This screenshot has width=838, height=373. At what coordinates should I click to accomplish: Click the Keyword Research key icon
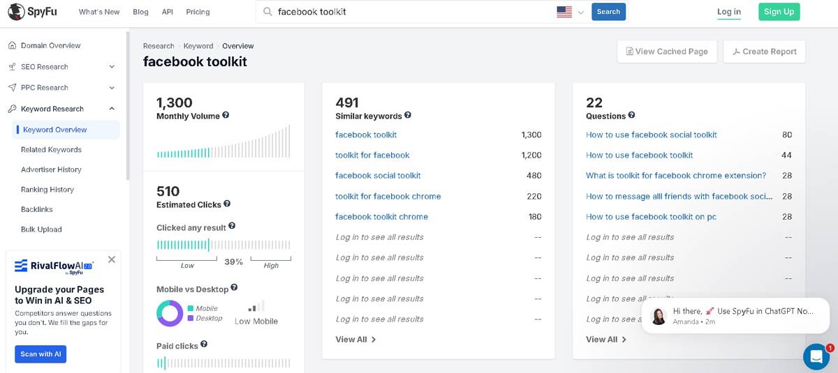coord(12,109)
